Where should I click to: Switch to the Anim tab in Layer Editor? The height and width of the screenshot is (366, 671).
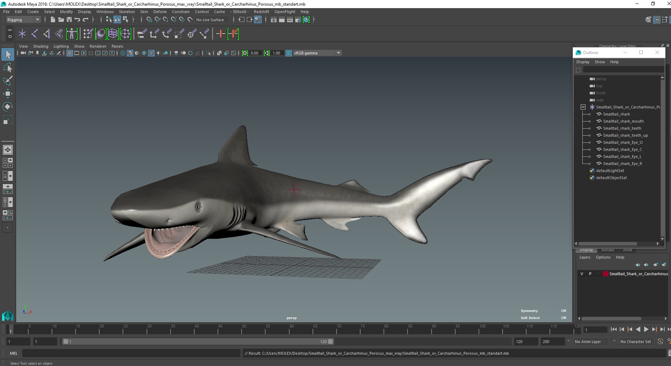[627, 250]
